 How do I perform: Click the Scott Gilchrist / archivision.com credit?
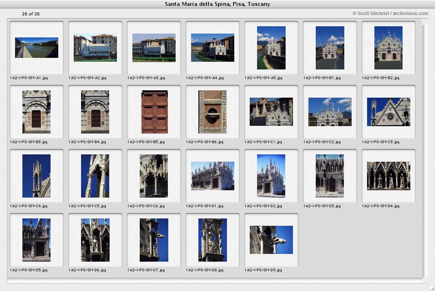(390, 14)
